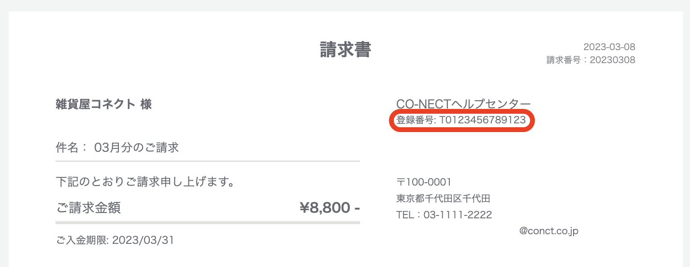Click the customer name 雑貨屋コネクト 様
The width and height of the screenshot is (690, 267).
(104, 104)
